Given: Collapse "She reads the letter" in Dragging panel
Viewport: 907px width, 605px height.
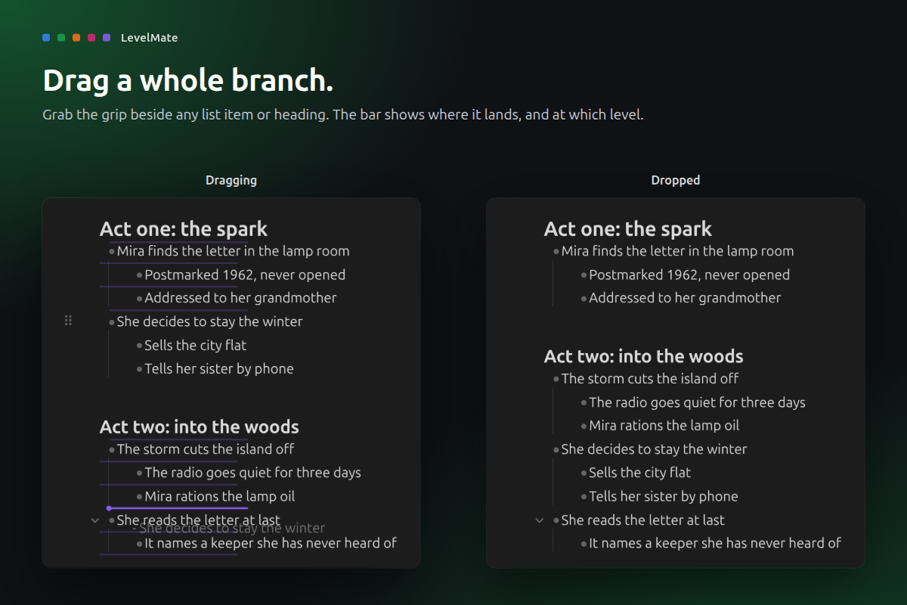Looking at the screenshot, I should pyautogui.click(x=95, y=520).
